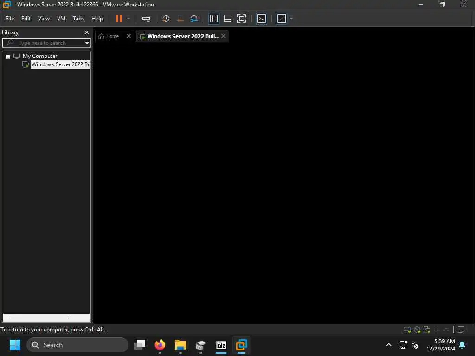Collapse the My Computer tree node
475x356 pixels.
8,56
